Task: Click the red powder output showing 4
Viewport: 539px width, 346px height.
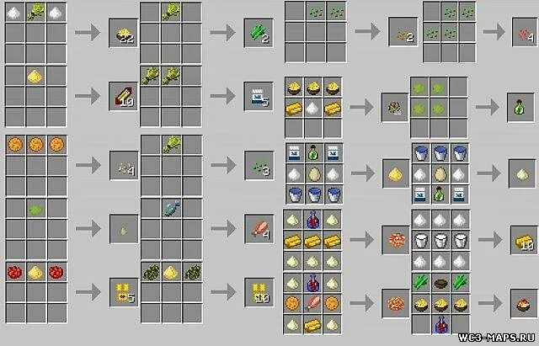Action: click(x=524, y=33)
